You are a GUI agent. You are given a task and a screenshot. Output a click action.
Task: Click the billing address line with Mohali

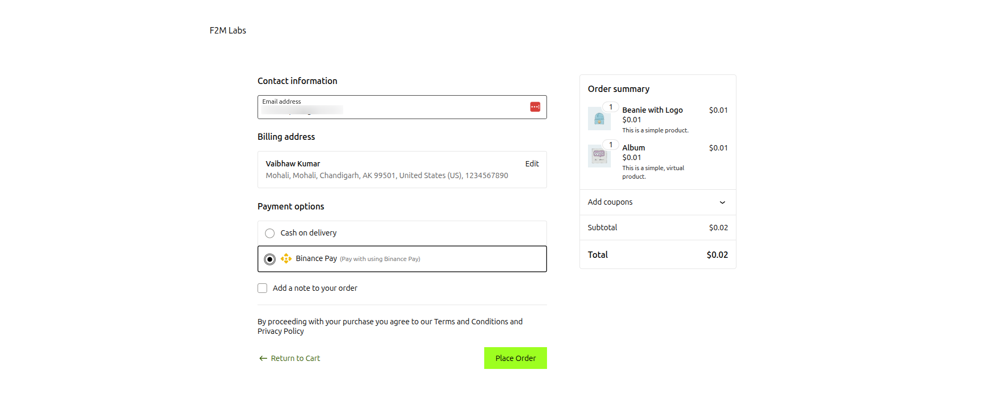[x=387, y=175]
